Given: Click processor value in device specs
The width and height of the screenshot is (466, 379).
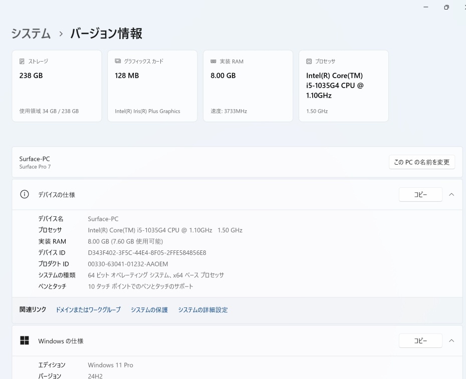Looking at the screenshot, I should coord(165,230).
